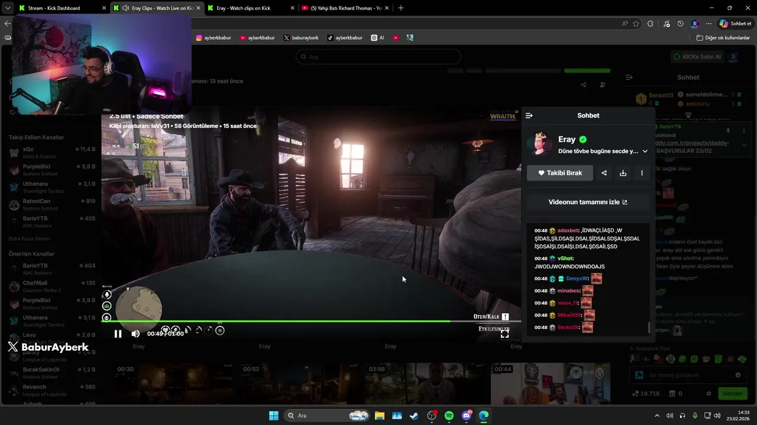Screen dimensions: 757x425
Task: Collapse the Sohbet panel via arrow icon
Action: tap(529, 116)
